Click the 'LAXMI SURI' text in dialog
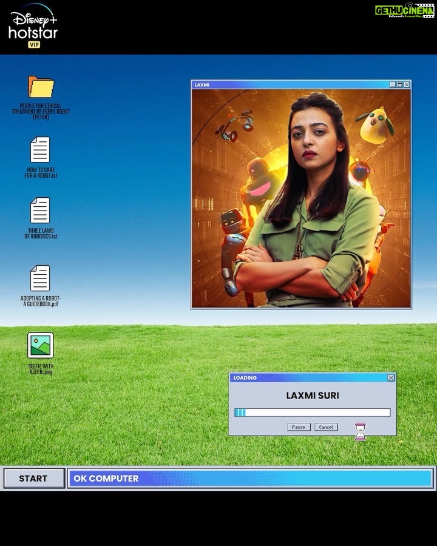Viewport: 437px width, 546px height. (x=313, y=396)
